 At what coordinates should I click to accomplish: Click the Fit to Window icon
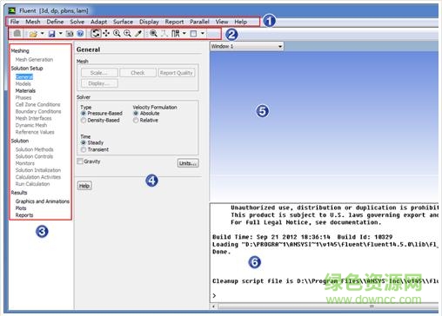[153, 34]
